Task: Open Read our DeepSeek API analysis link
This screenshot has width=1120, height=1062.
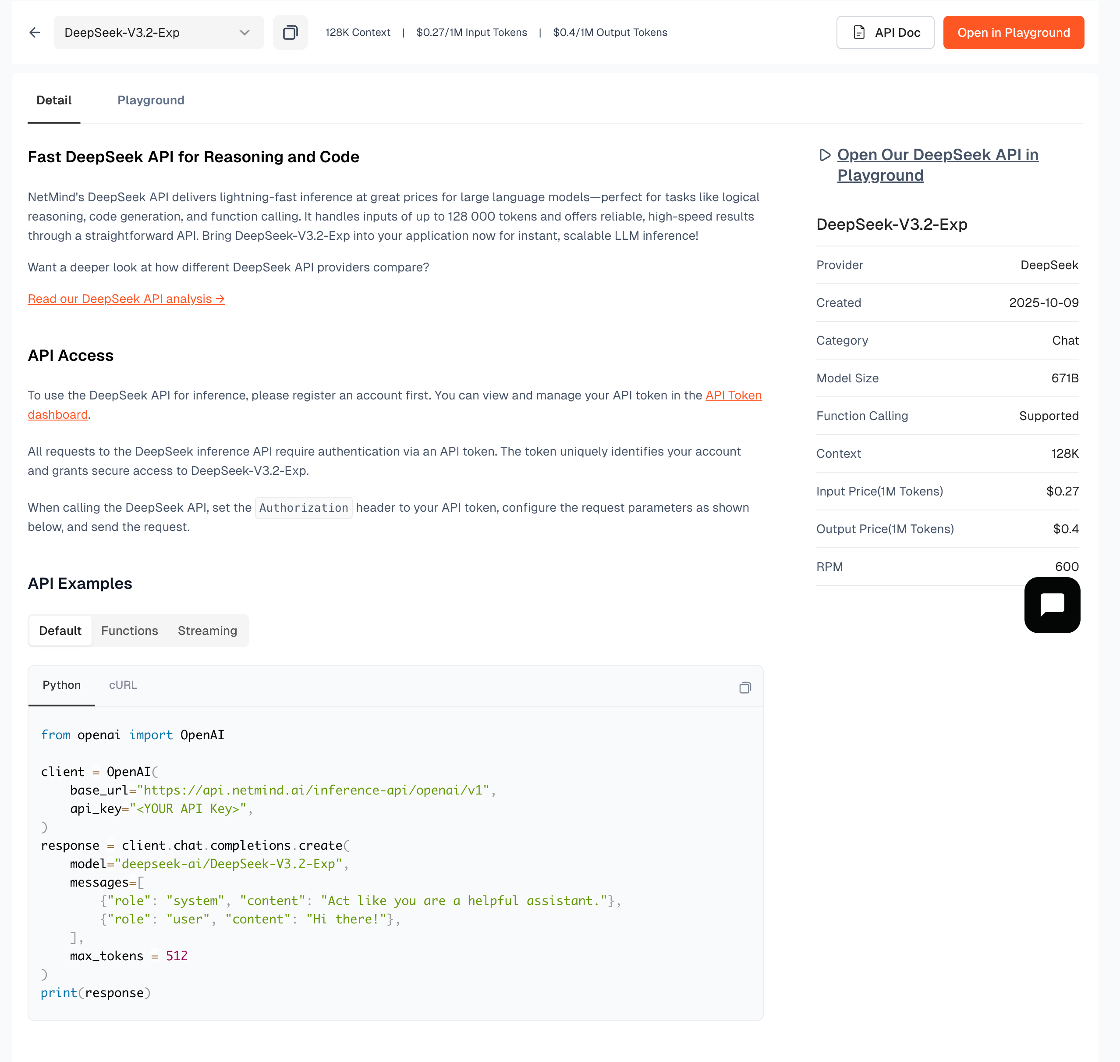Action: pos(126,299)
